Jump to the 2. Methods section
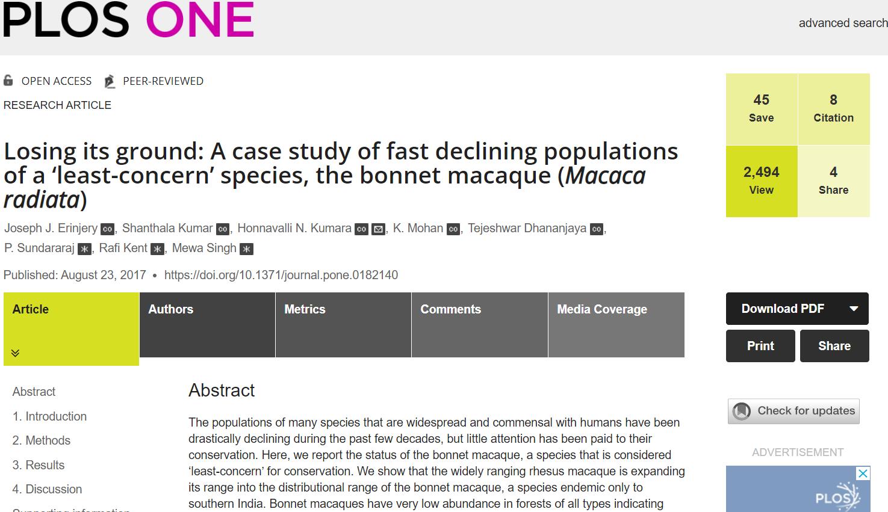 [42, 440]
